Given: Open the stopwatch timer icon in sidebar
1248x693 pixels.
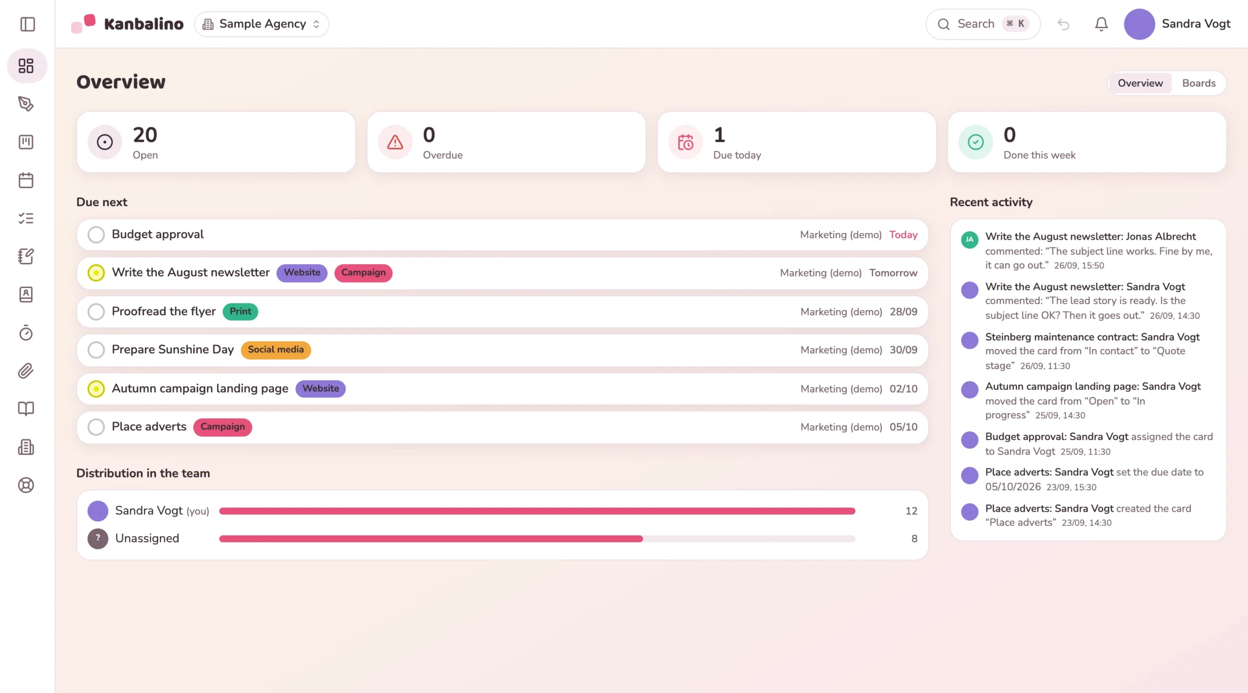Looking at the screenshot, I should [26, 333].
